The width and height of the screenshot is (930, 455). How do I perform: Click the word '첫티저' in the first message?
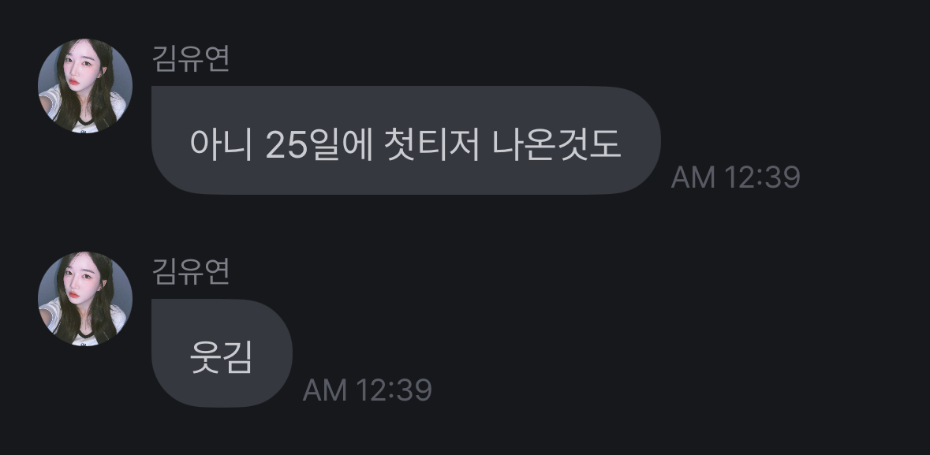(431, 144)
